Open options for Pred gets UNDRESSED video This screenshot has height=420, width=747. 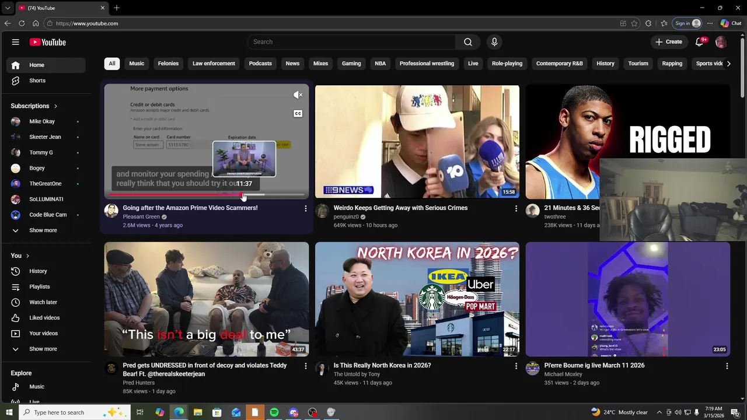tap(305, 366)
